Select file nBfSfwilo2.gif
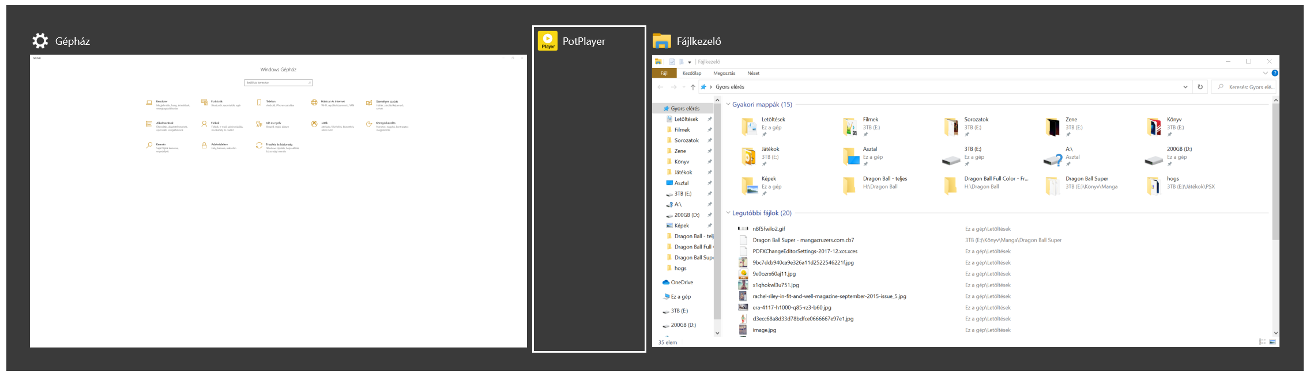The image size is (1310, 378). 769,229
